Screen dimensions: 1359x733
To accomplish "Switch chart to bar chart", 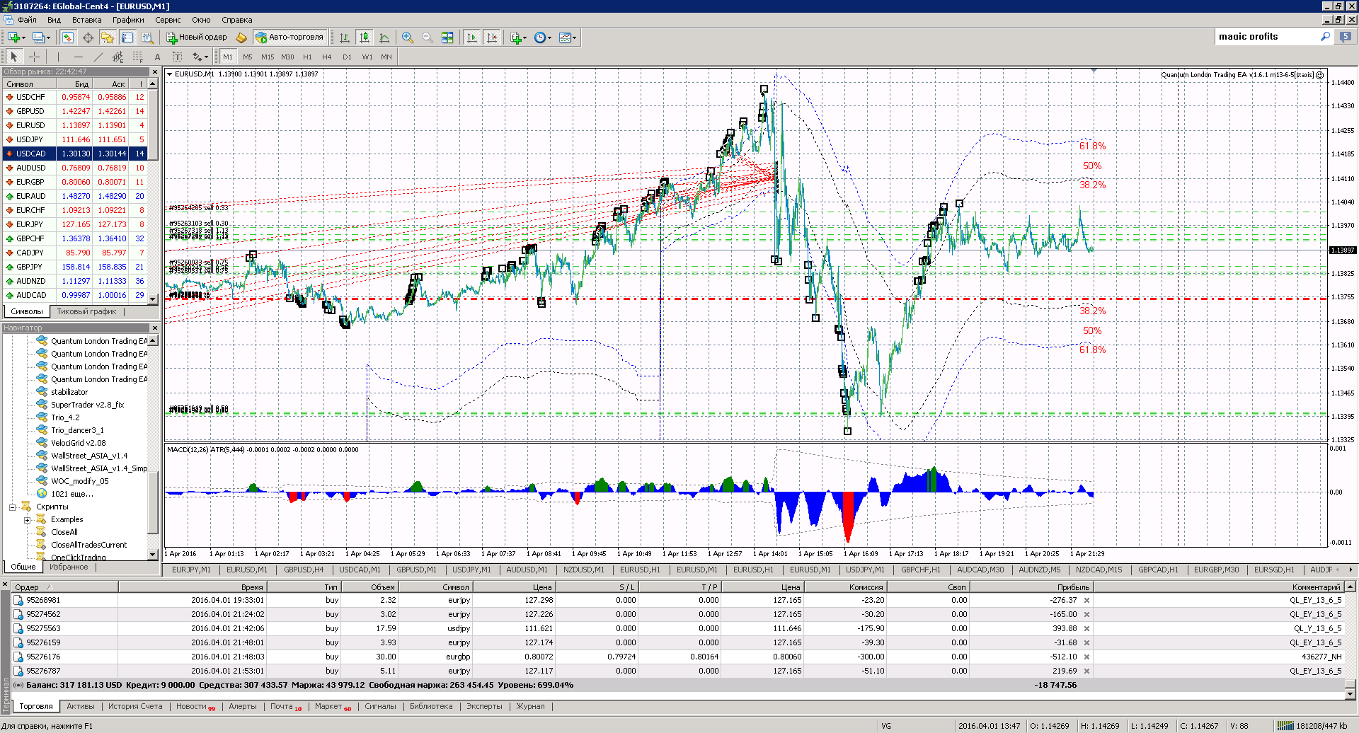I will click(x=345, y=37).
